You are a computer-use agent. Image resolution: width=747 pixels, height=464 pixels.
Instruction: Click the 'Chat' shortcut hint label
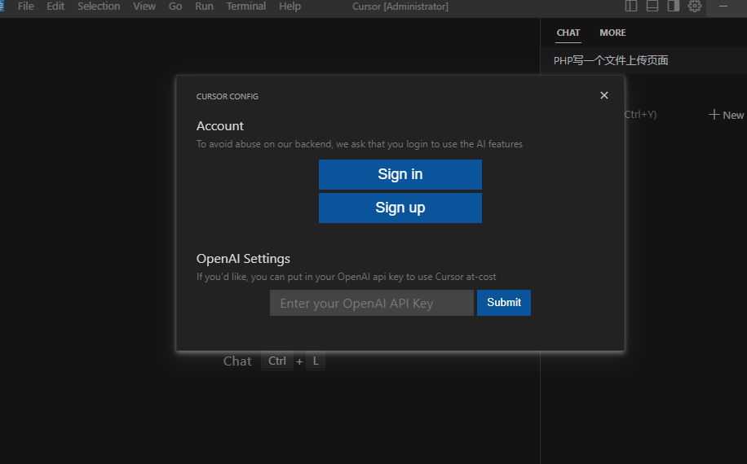pyautogui.click(x=237, y=361)
